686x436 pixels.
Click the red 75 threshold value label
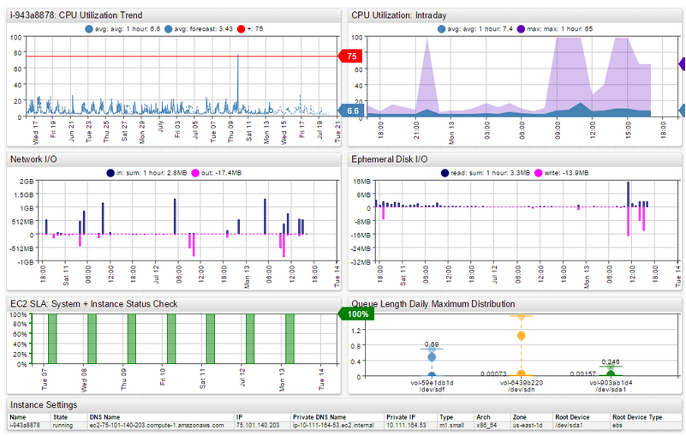click(x=353, y=57)
